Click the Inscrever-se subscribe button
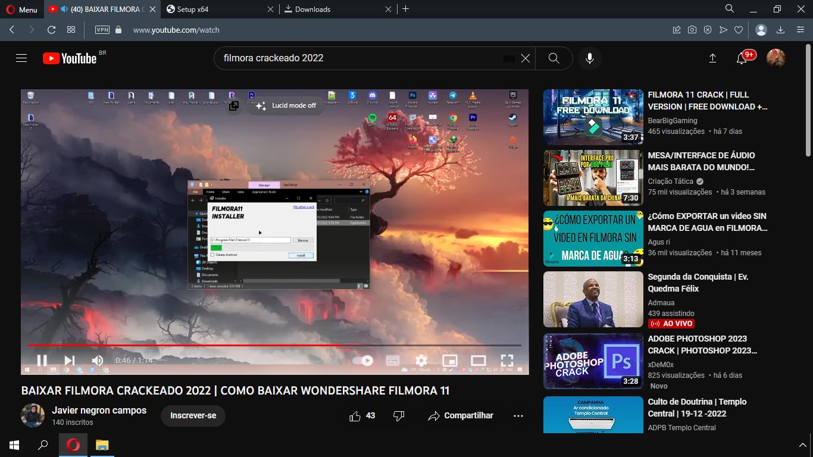Screen dimensions: 813x457 [x=193, y=415]
